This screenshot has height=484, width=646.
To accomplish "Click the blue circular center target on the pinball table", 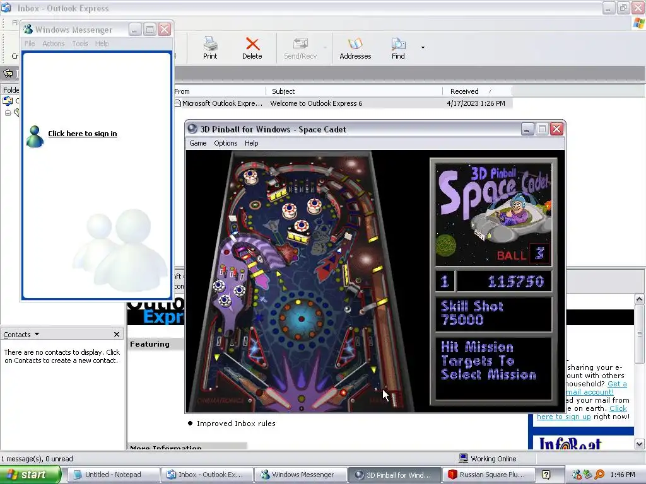I will click(x=301, y=319).
